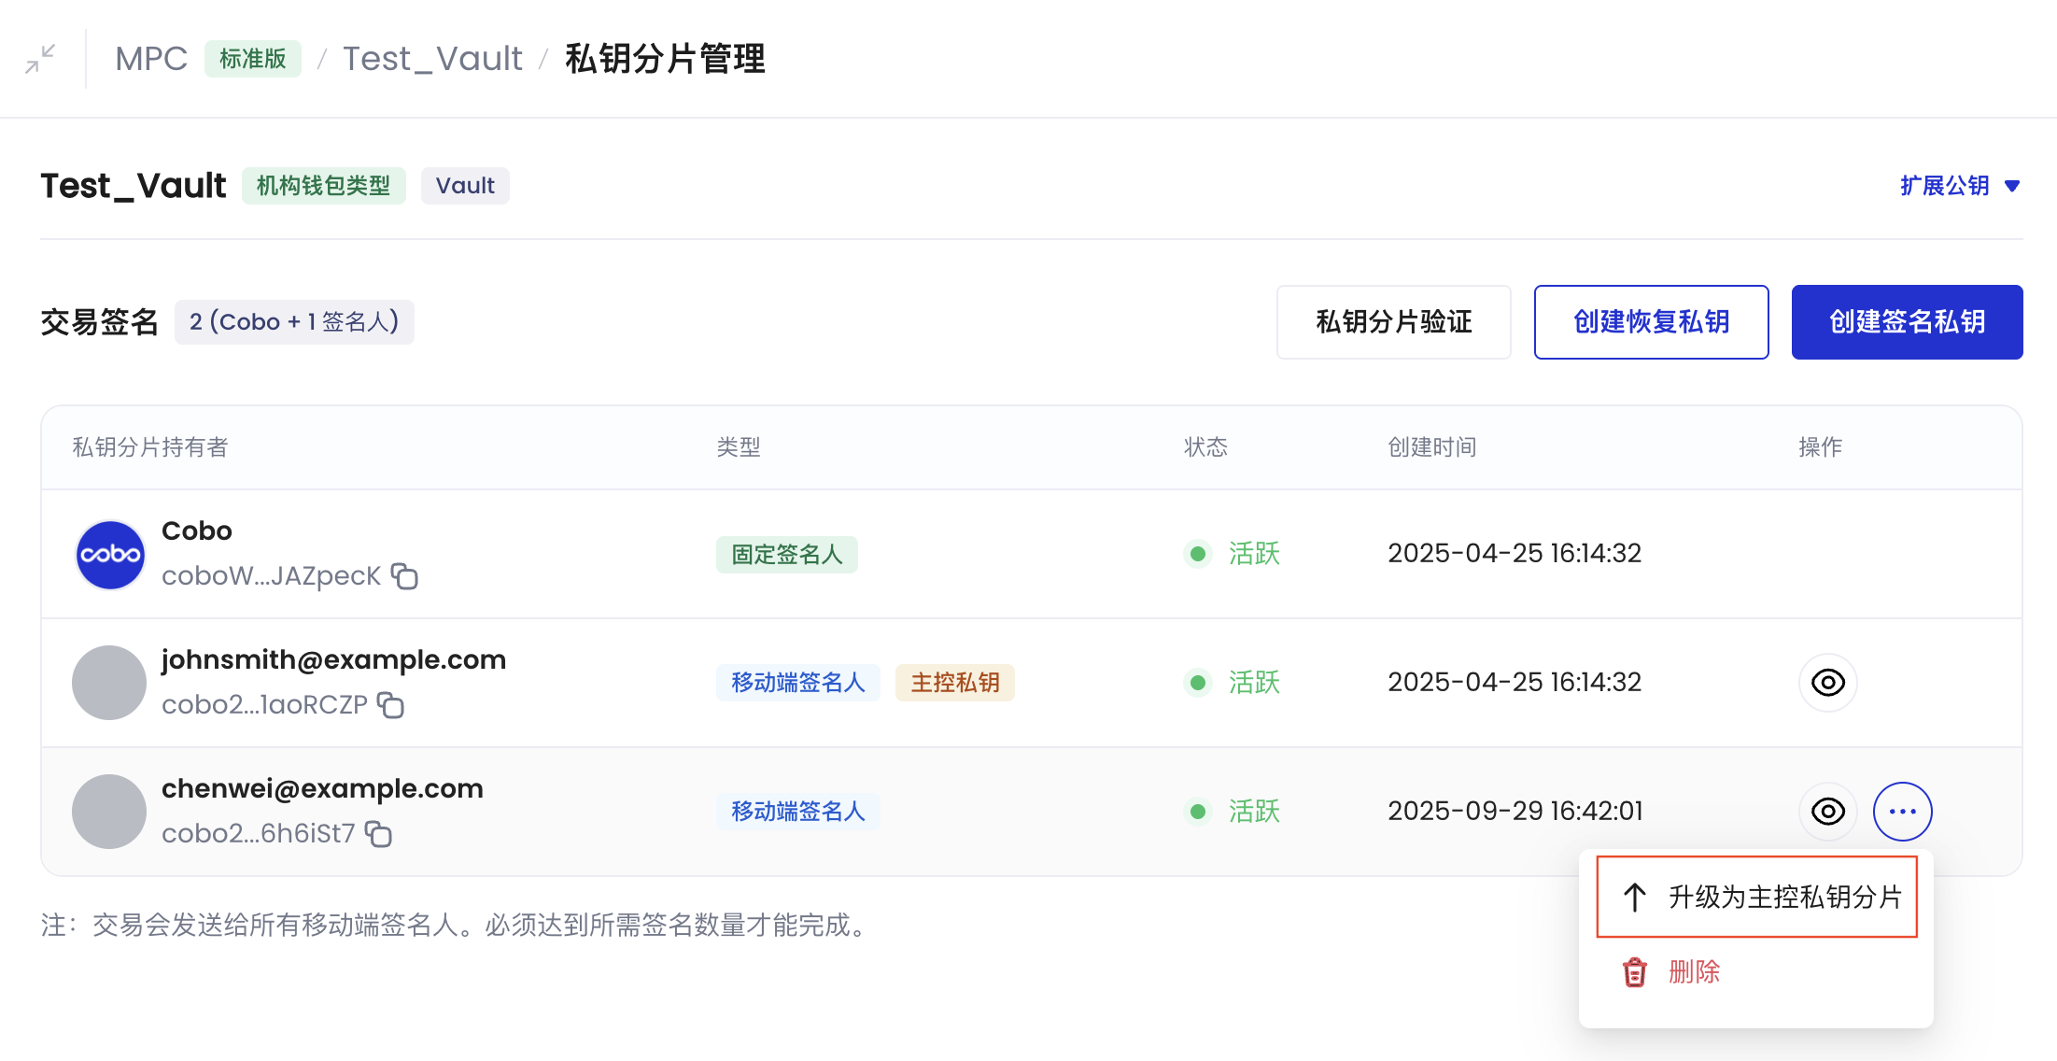Click the three-dot more actions button for chenwei
The image size is (2057, 1061).
click(x=1902, y=812)
